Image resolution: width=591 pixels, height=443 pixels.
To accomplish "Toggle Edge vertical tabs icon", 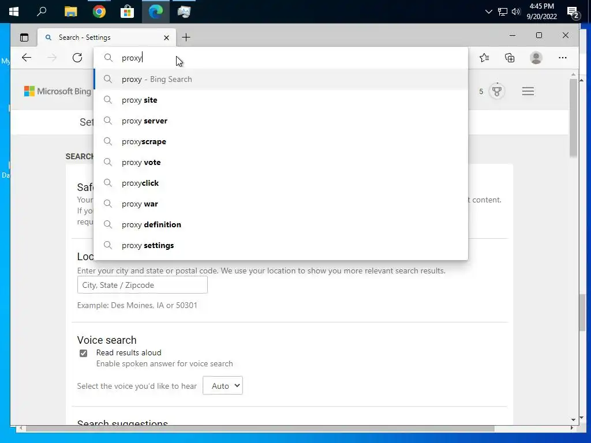I will pos(24,37).
